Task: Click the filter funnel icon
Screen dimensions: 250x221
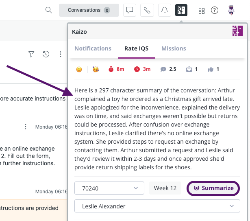Action: tap(31, 54)
